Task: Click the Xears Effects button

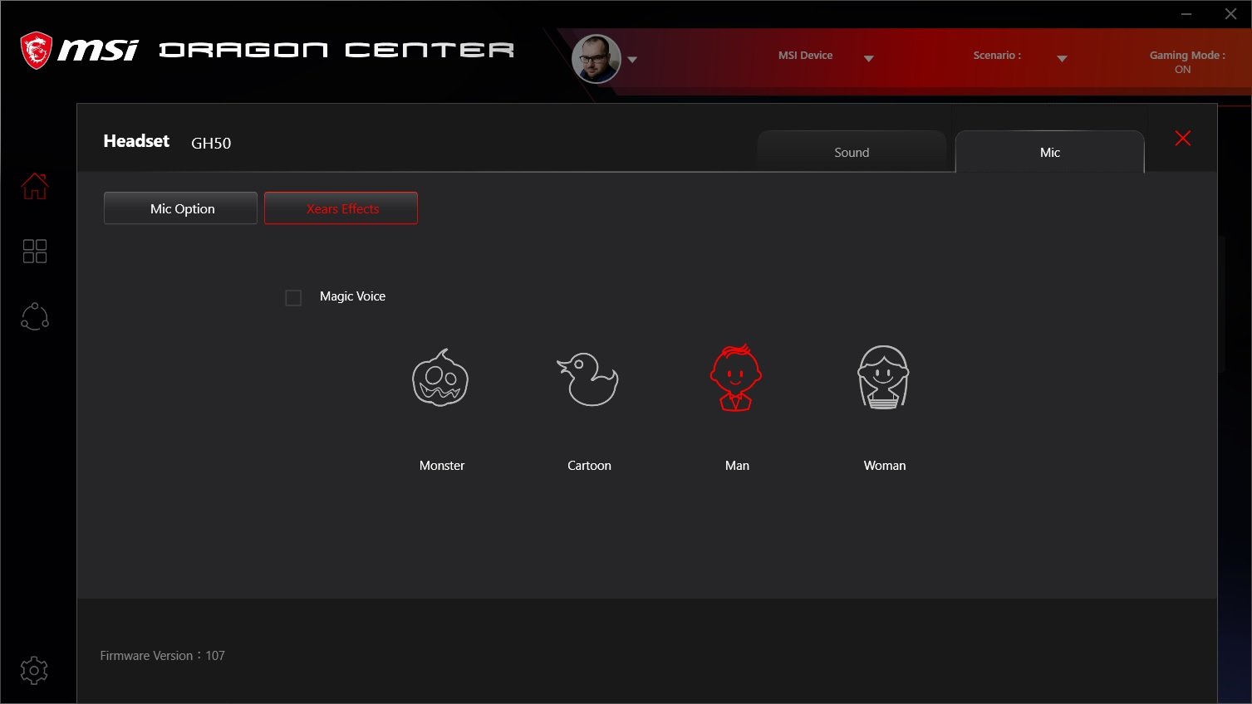Action: 341,208
